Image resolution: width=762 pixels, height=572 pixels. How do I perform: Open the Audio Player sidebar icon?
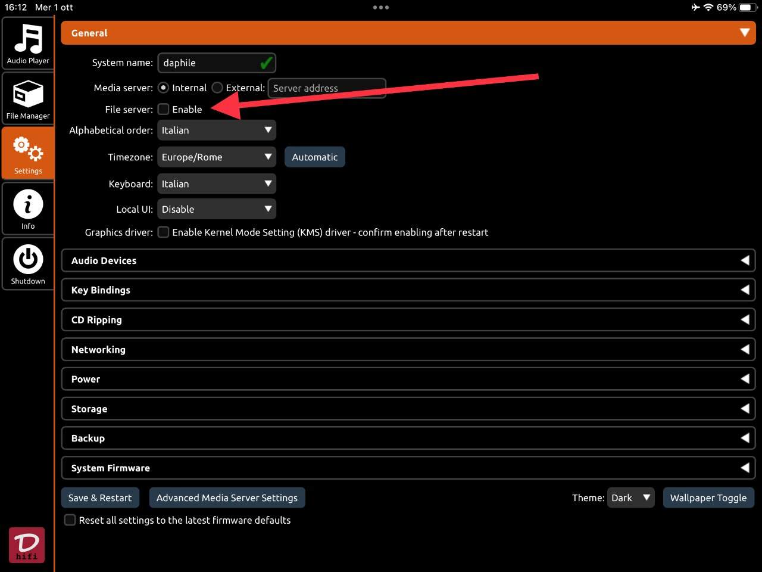click(x=28, y=43)
